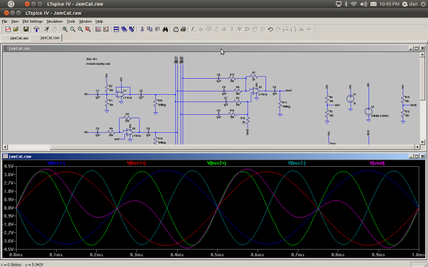
Task: Click the Print icon in toolbar
Action: click(x=176, y=29)
